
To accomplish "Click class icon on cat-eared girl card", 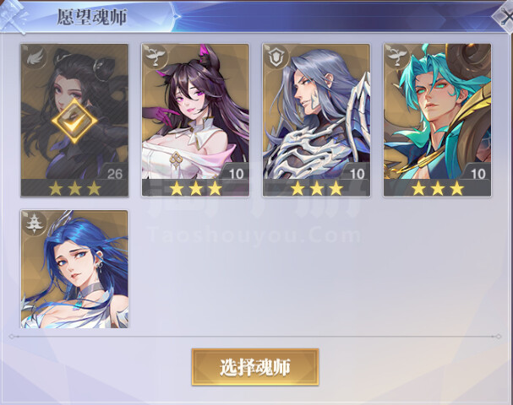I will coord(155,57).
